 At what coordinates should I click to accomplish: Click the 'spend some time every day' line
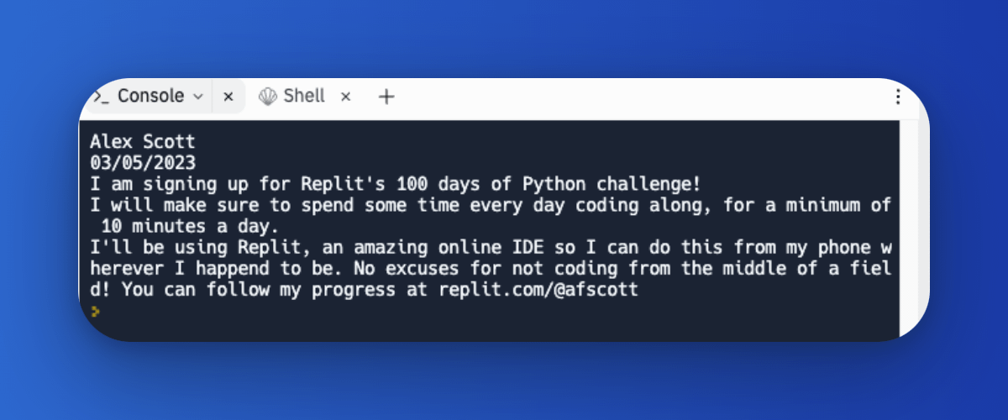click(x=491, y=206)
